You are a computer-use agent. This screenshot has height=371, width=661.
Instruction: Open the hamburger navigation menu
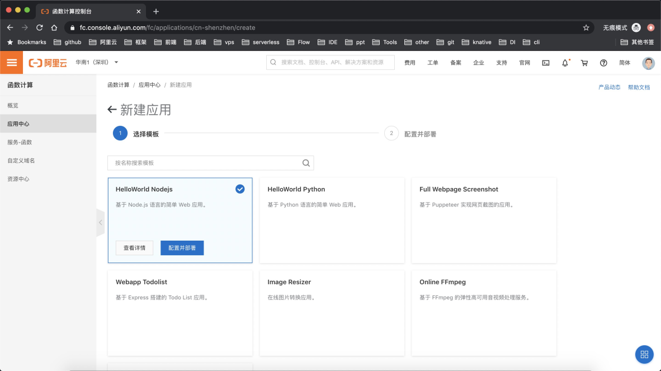11,63
